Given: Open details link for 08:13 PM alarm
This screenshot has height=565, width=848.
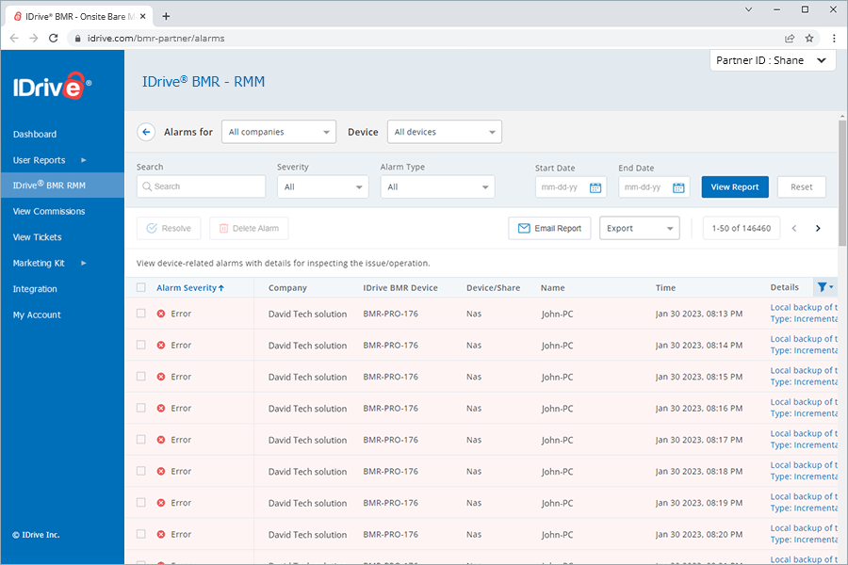Looking at the screenshot, I should (804, 313).
